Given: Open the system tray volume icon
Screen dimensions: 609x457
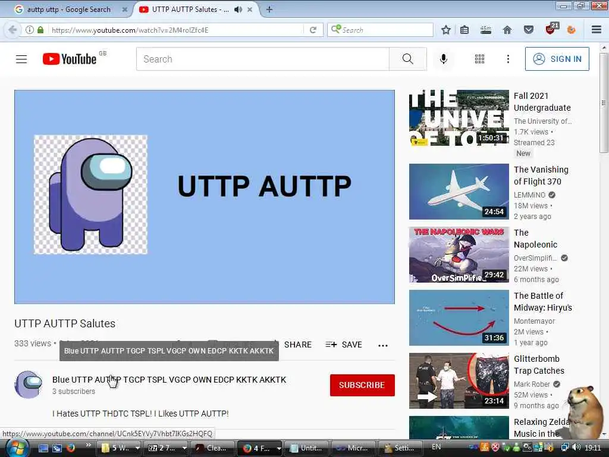Looking at the screenshot, I should pyautogui.click(x=576, y=447).
